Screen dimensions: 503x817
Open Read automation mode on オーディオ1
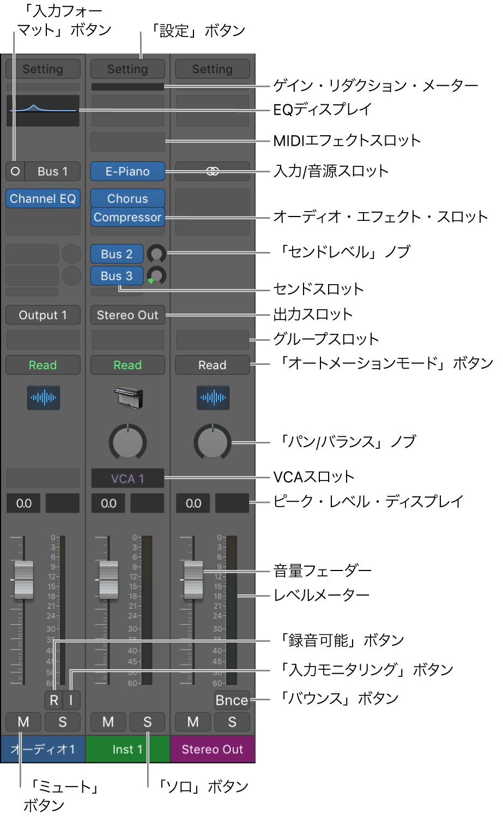click(x=43, y=365)
